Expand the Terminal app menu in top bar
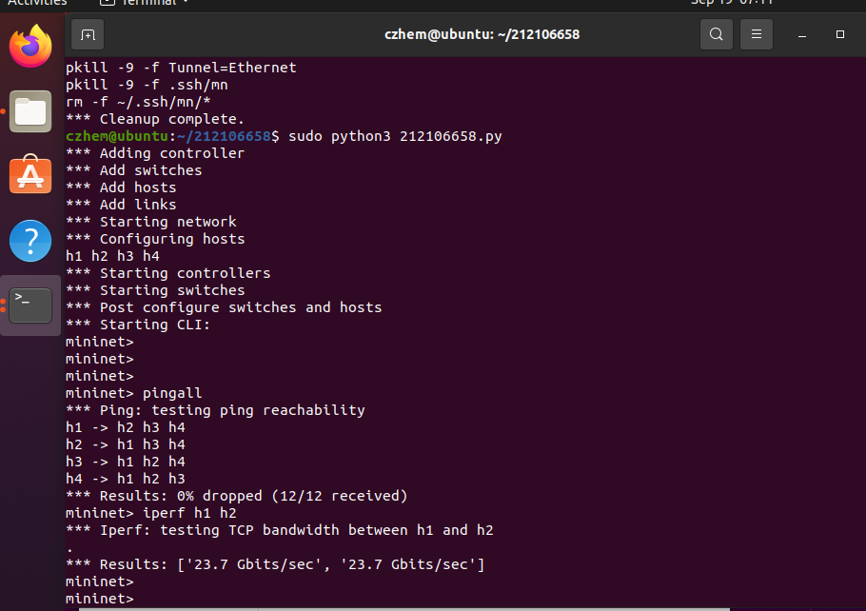Viewport: 866px width, 611px height. tap(145, 2)
